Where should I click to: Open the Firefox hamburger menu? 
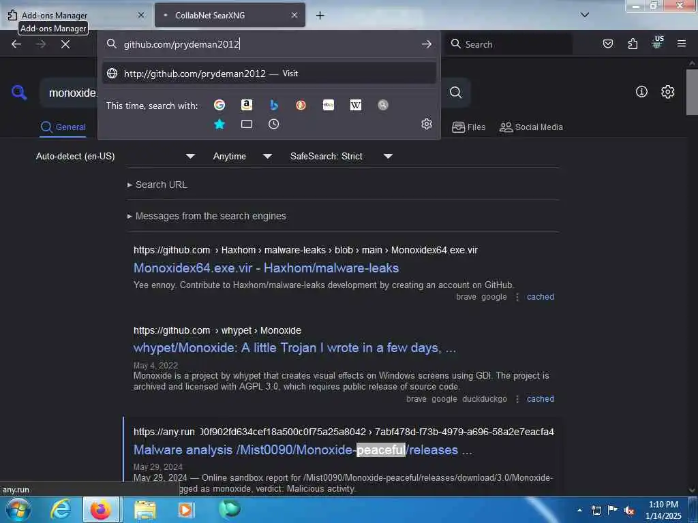coord(682,44)
